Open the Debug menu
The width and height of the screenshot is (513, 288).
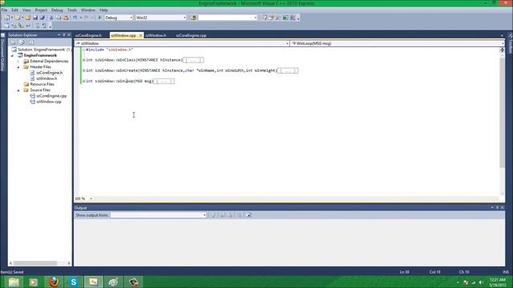(x=57, y=10)
